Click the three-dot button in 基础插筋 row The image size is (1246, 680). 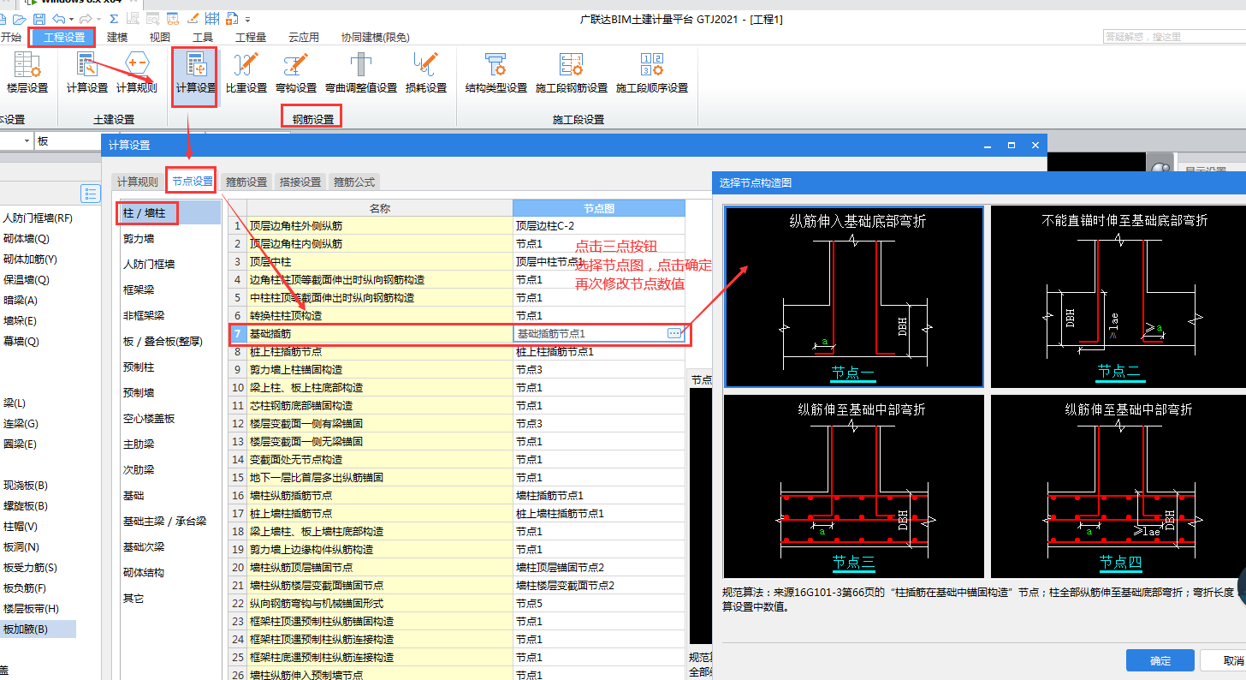coord(674,333)
